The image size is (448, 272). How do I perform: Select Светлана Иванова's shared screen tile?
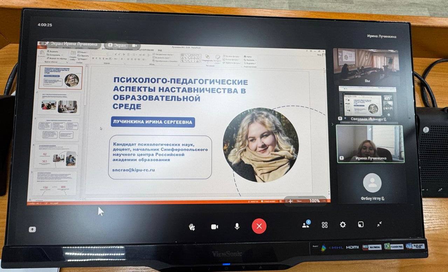pyautogui.click(x=368, y=104)
